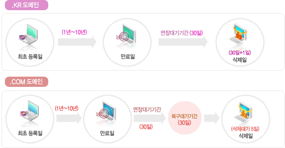
Task: Select the stamped monitor icon in the .KR row
Action: click(126, 36)
